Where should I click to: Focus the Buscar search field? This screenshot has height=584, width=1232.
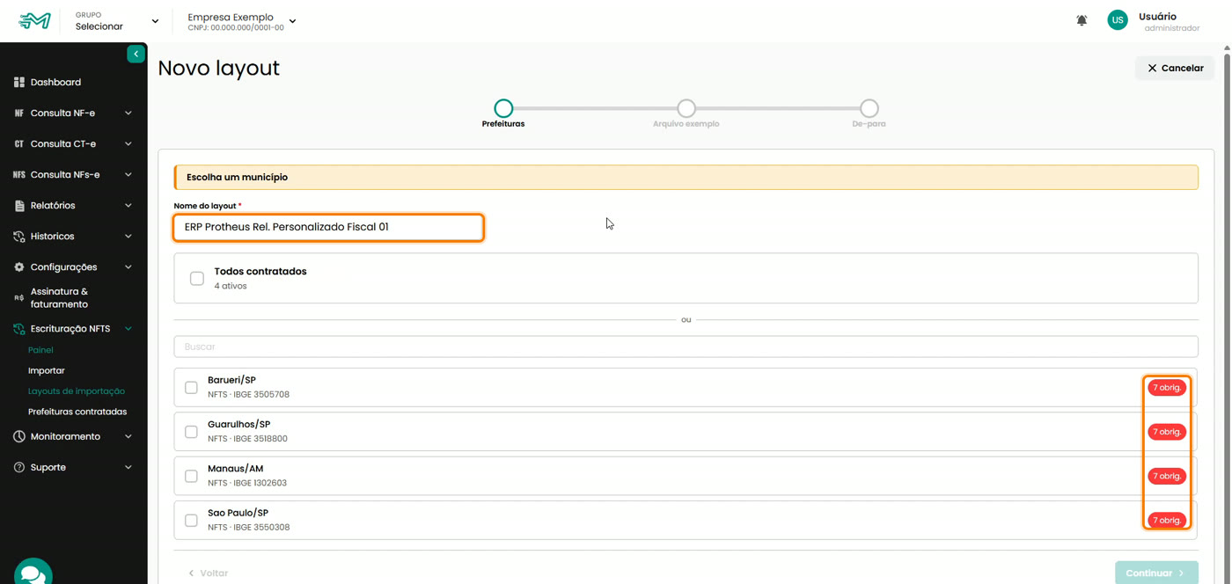point(686,347)
